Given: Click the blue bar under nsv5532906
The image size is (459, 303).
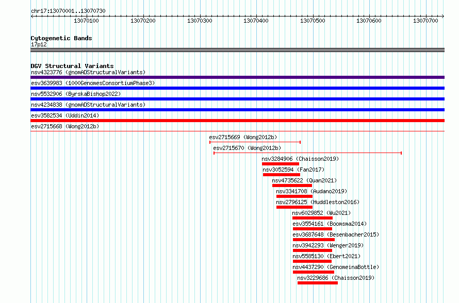Looking at the screenshot, I should (237, 99).
